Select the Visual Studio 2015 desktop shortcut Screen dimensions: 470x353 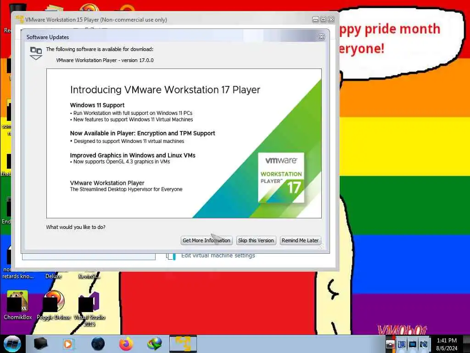90,309
